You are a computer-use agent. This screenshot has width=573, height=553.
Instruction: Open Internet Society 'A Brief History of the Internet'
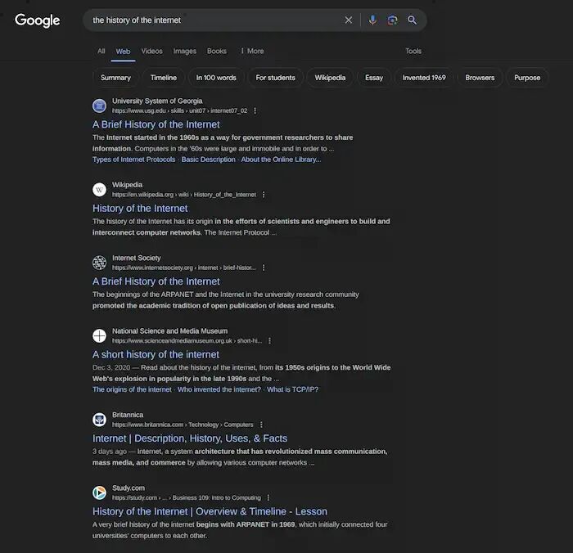(156, 281)
